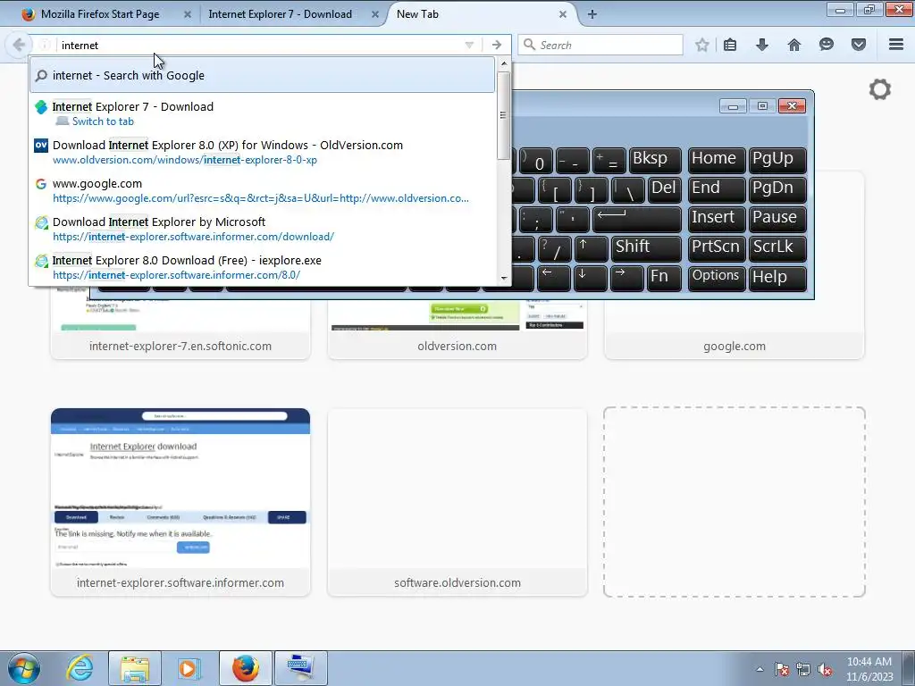
Task: Click the right arrow key on keyboard
Action: pos(627,278)
